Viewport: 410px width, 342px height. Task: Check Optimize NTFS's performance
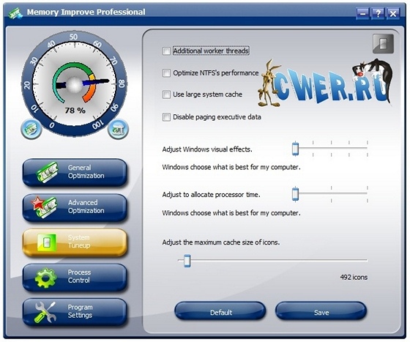click(x=166, y=73)
